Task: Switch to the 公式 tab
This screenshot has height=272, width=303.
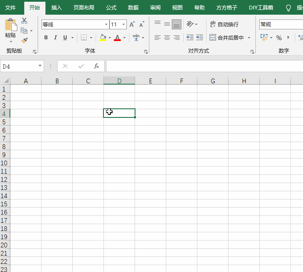Action: pyautogui.click(x=111, y=8)
